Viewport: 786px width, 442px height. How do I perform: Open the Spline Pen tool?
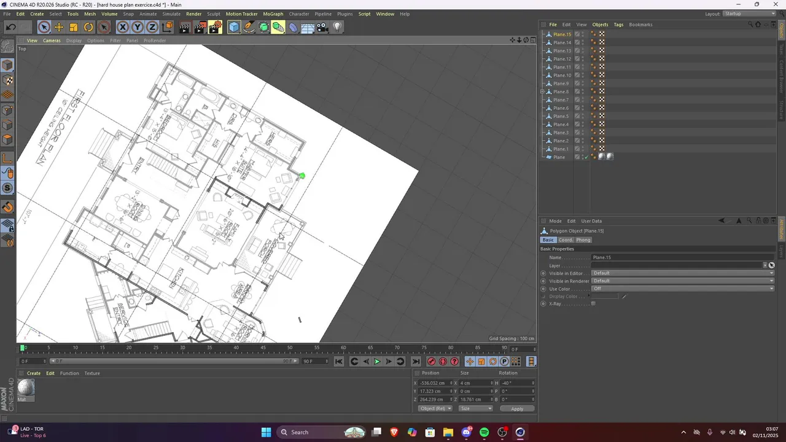pyautogui.click(x=249, y=27)
